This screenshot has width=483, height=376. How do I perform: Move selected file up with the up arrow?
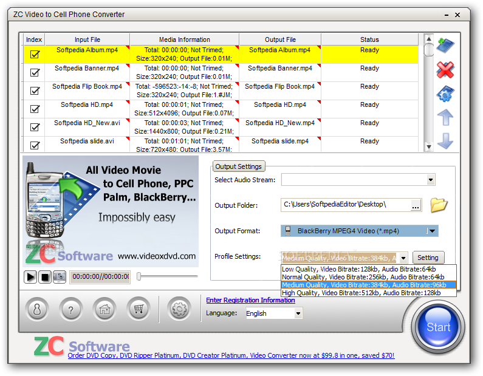(445, 117)
